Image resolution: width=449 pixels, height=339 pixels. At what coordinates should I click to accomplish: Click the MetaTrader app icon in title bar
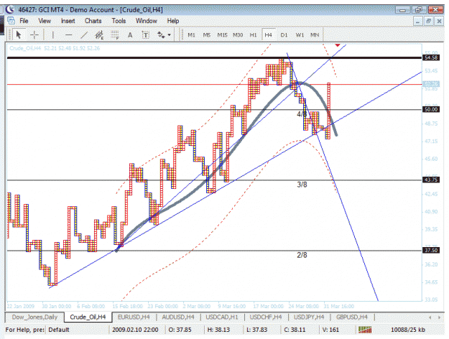tap(10, 9)
